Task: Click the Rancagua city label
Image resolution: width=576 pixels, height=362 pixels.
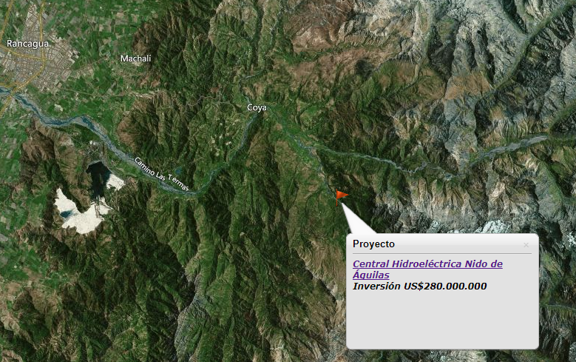Action: [x=27, y=44]
